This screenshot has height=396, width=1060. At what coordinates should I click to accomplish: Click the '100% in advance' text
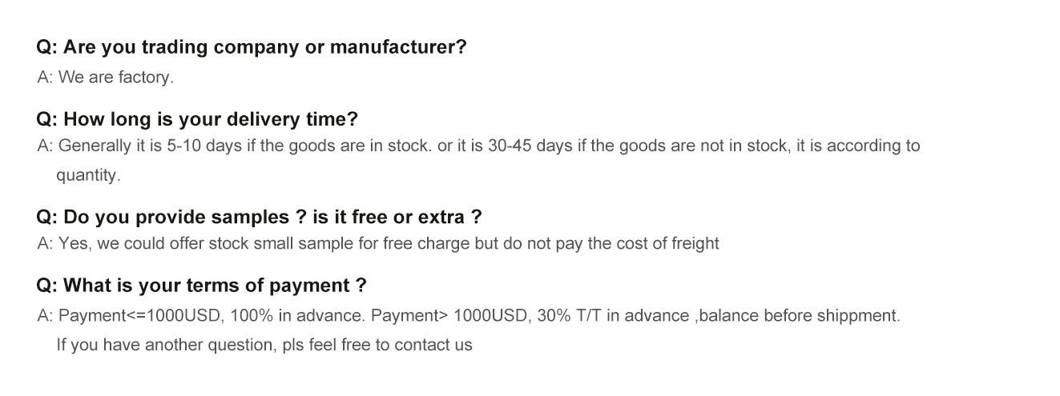pos(297,316)
